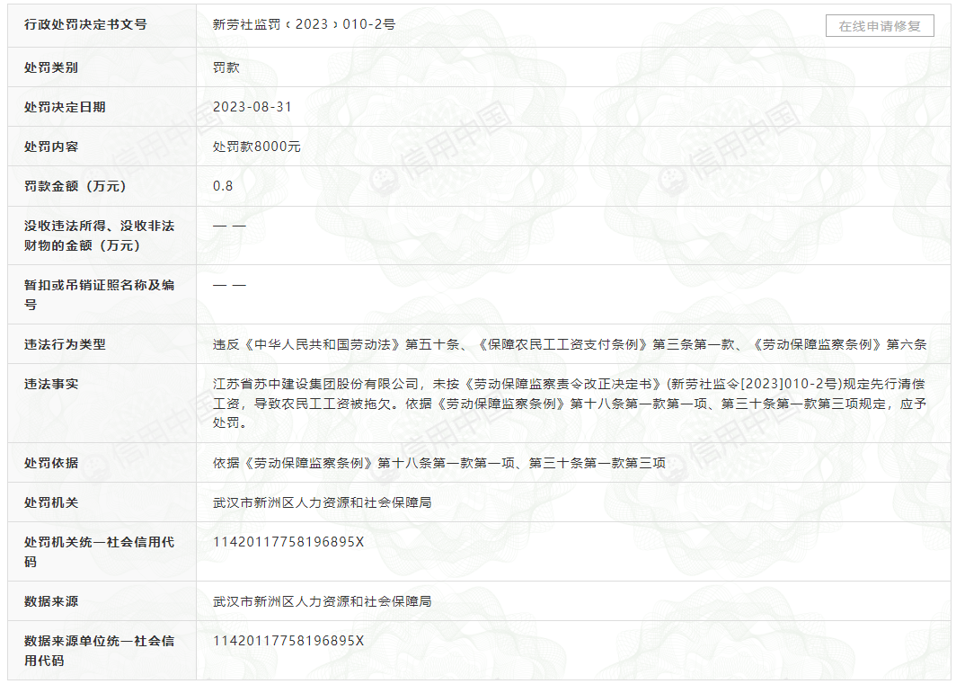This screenshot has width=956, height=684.
Task: Click the 在线申请修复 button
Action: click(x=880, y=26)
